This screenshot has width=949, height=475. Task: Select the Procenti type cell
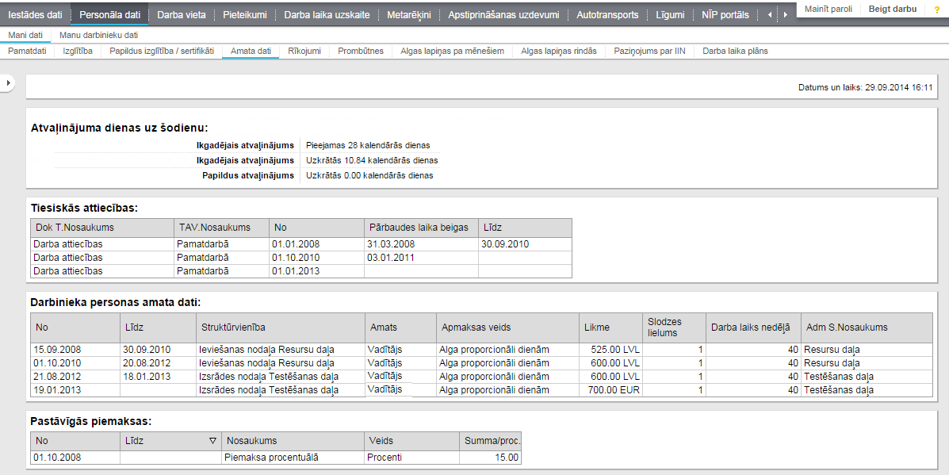412,458
